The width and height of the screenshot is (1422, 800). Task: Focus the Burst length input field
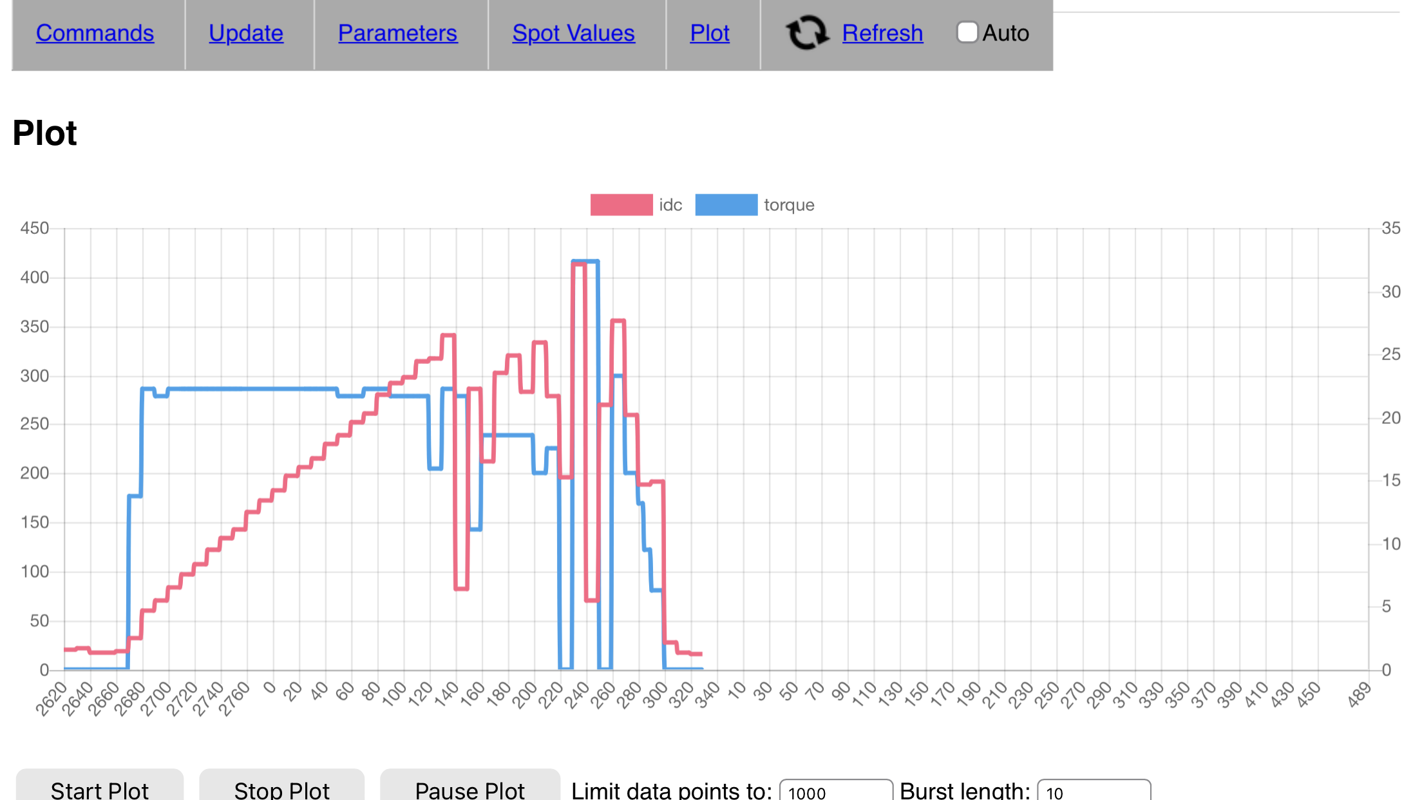pyautogui.click(x=1093, y=791)
